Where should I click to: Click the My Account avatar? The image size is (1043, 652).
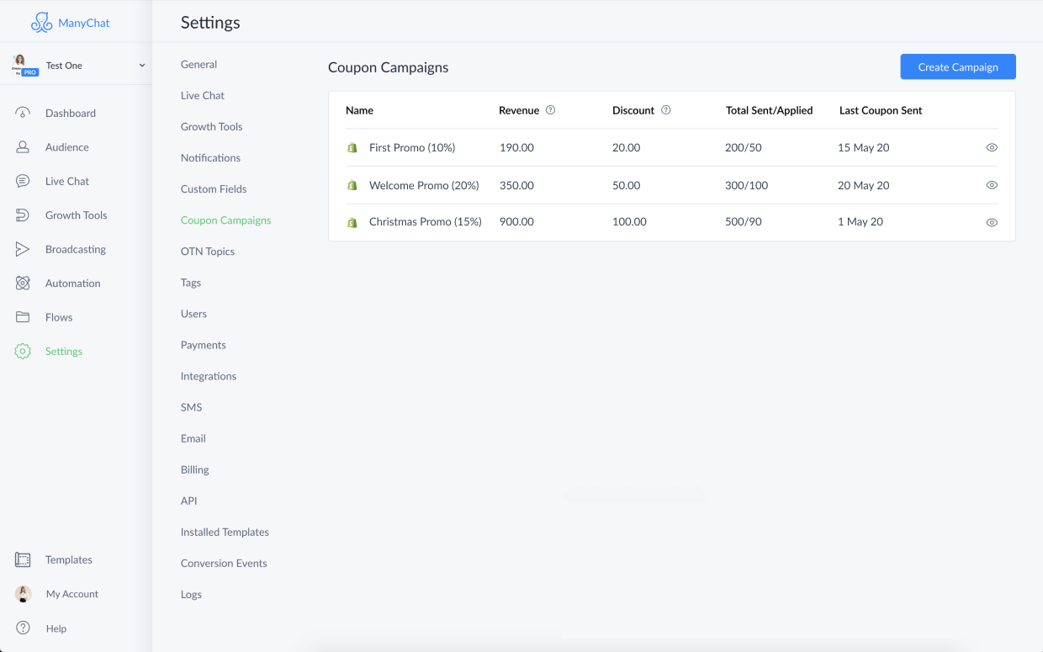point(24,594)
